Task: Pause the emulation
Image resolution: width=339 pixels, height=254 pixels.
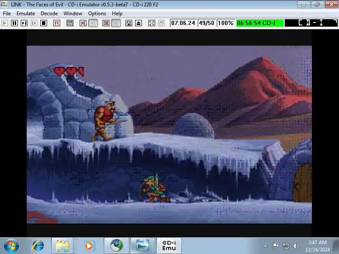Action: coord(14,23)
